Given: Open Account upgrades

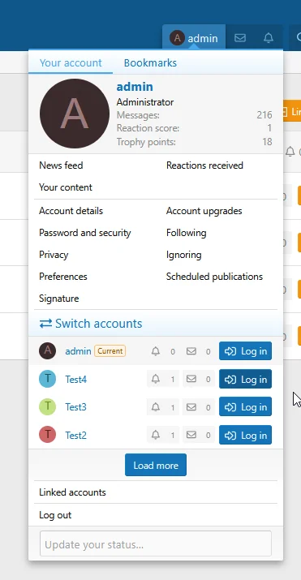Looking at the screenshot, I should (x=204, y=211).
